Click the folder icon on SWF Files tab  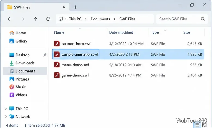tap(10, 7)
